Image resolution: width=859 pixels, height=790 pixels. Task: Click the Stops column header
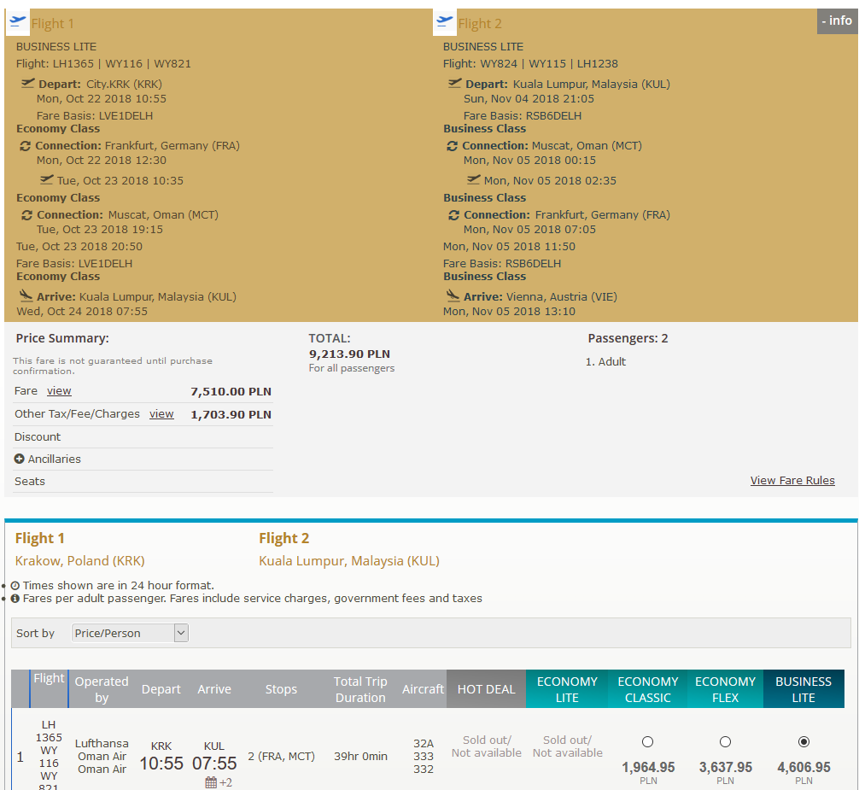[x=281, y=689]
